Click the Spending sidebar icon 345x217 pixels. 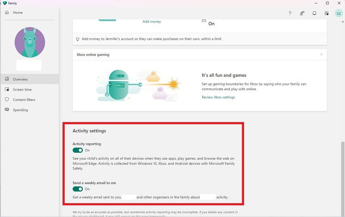[x=7, y=110]
